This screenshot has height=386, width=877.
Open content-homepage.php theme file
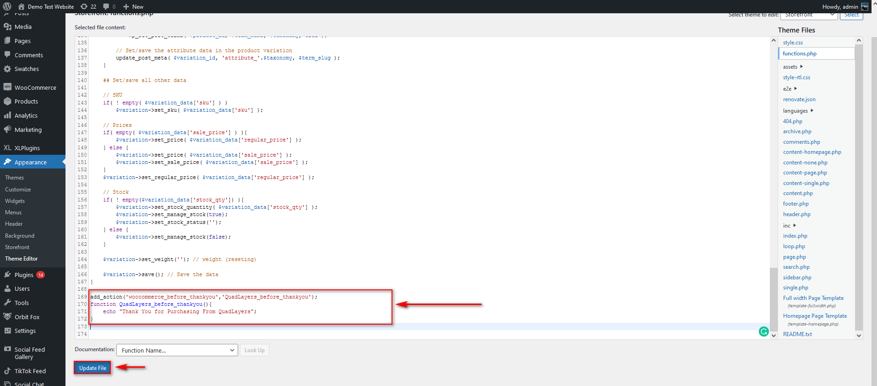click(x=812, y=152)
